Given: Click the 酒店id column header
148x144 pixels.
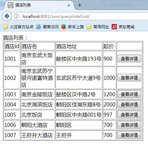Looking at the screenshot, I should [12, 46].
